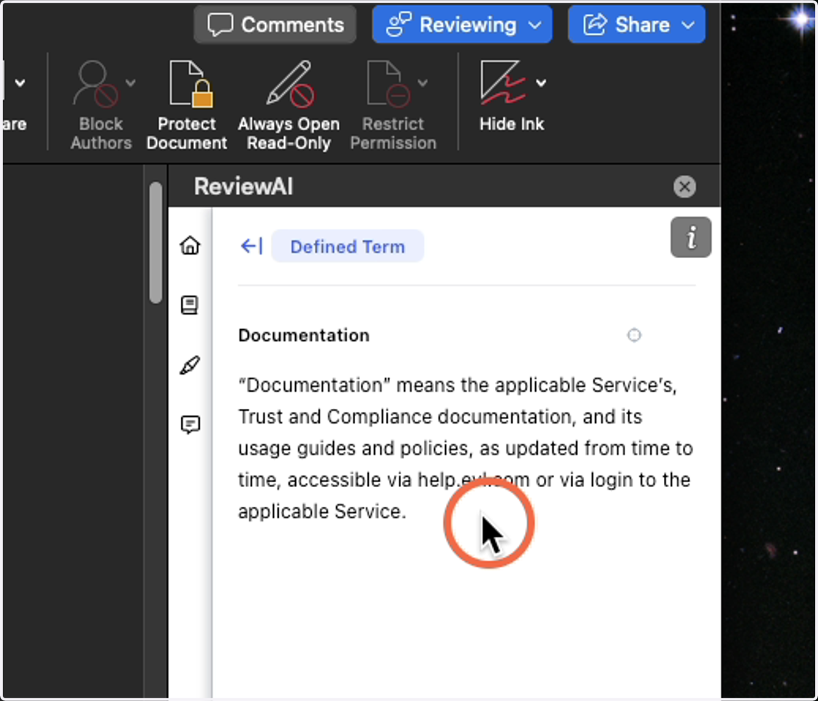Go back with the left arrow icon

252,246
